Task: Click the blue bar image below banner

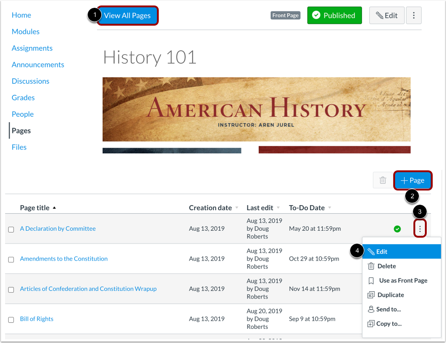Action: (x=172, y=151)
